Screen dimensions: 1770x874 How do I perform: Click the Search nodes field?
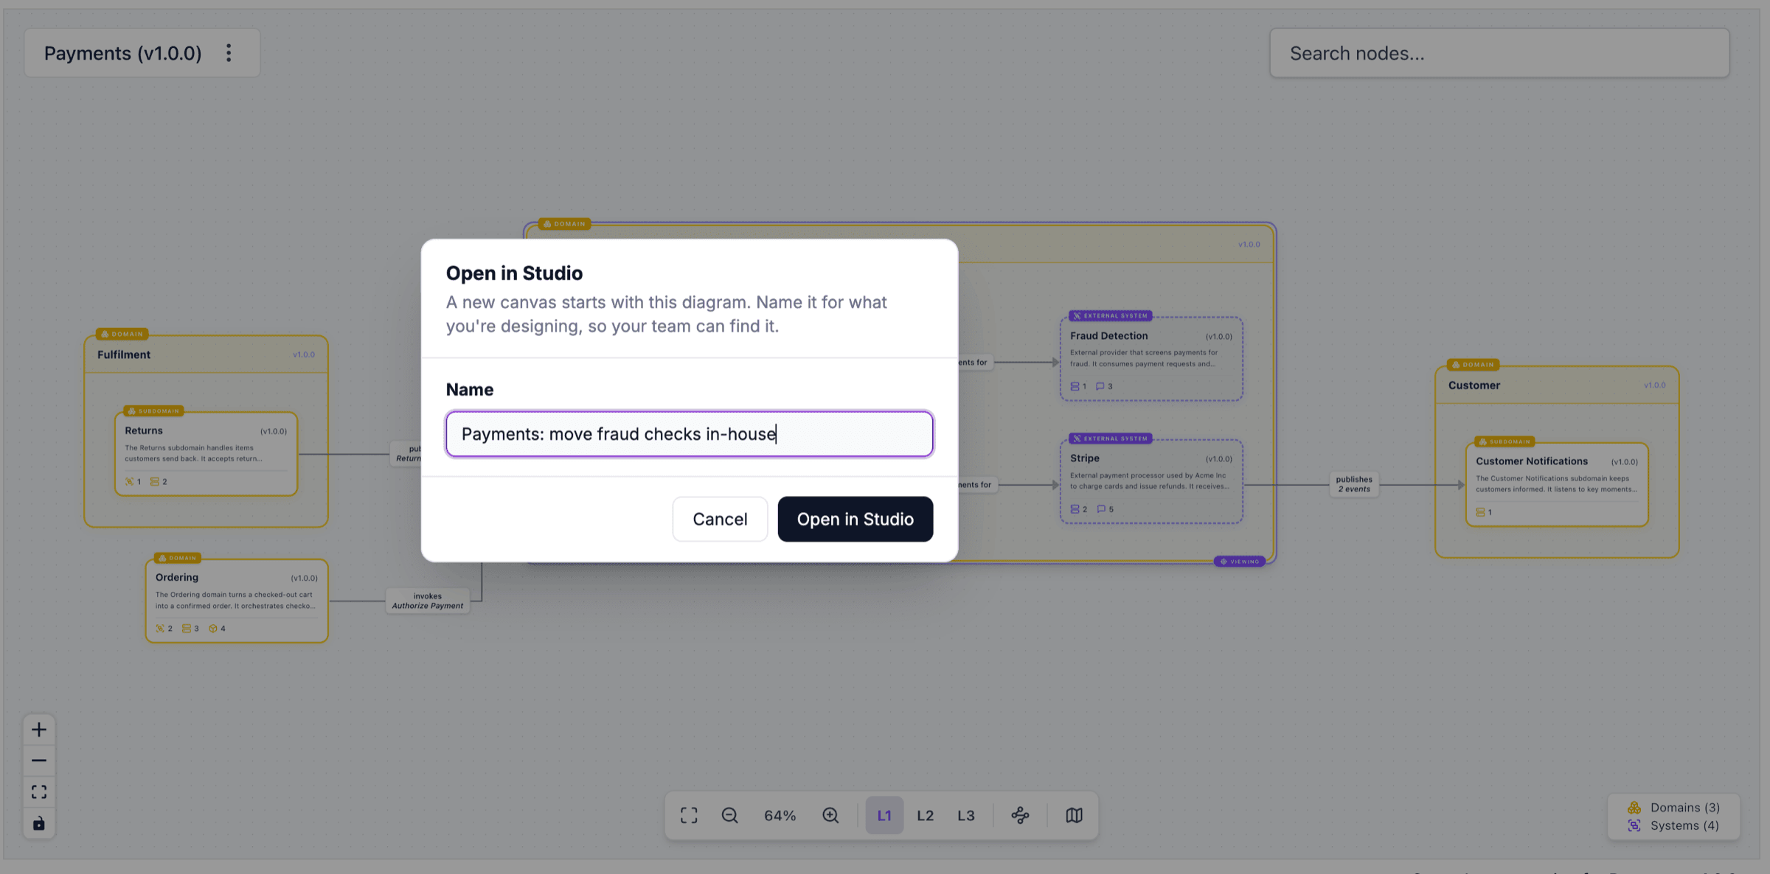coord(1499,53)
